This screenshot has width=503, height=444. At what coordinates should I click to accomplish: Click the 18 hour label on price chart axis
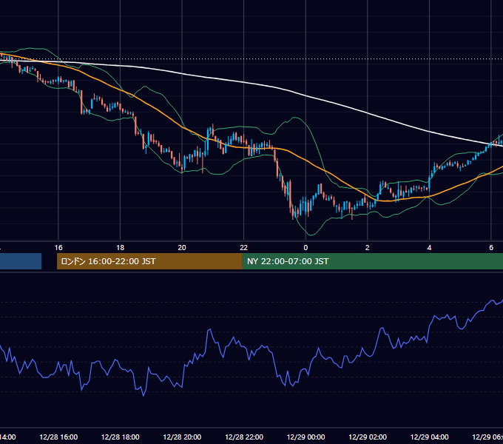click(121, 248)
